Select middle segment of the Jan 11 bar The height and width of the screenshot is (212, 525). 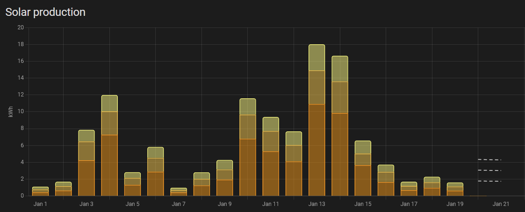point(271,142)
